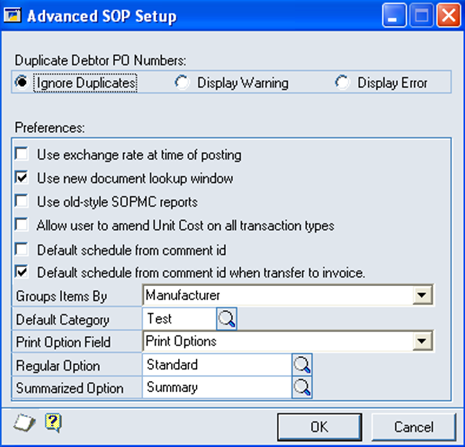The height and width of the screenshot is (447, 465).
Task: Choose the Display Error radio option
Action: coord(343,83)
